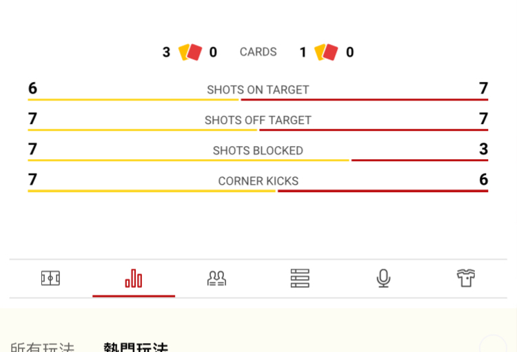The width and height of the screenshot is (517, 352).
Task: Open the stacked rows standings icon
Action: coord(300,278)
